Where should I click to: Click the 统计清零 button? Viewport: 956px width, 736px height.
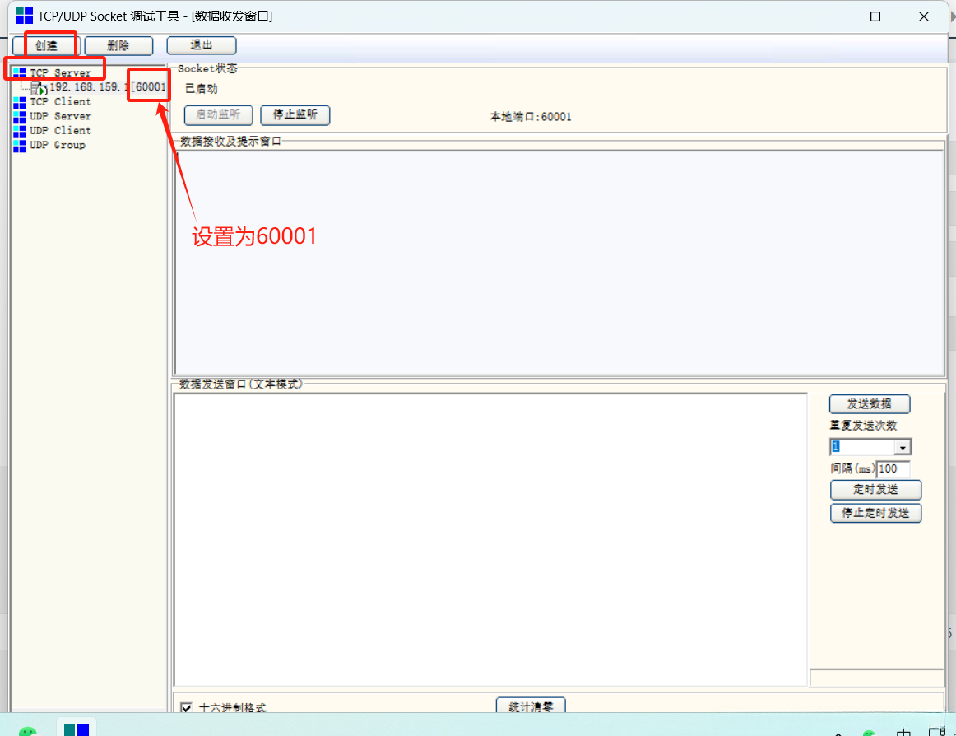531,706
